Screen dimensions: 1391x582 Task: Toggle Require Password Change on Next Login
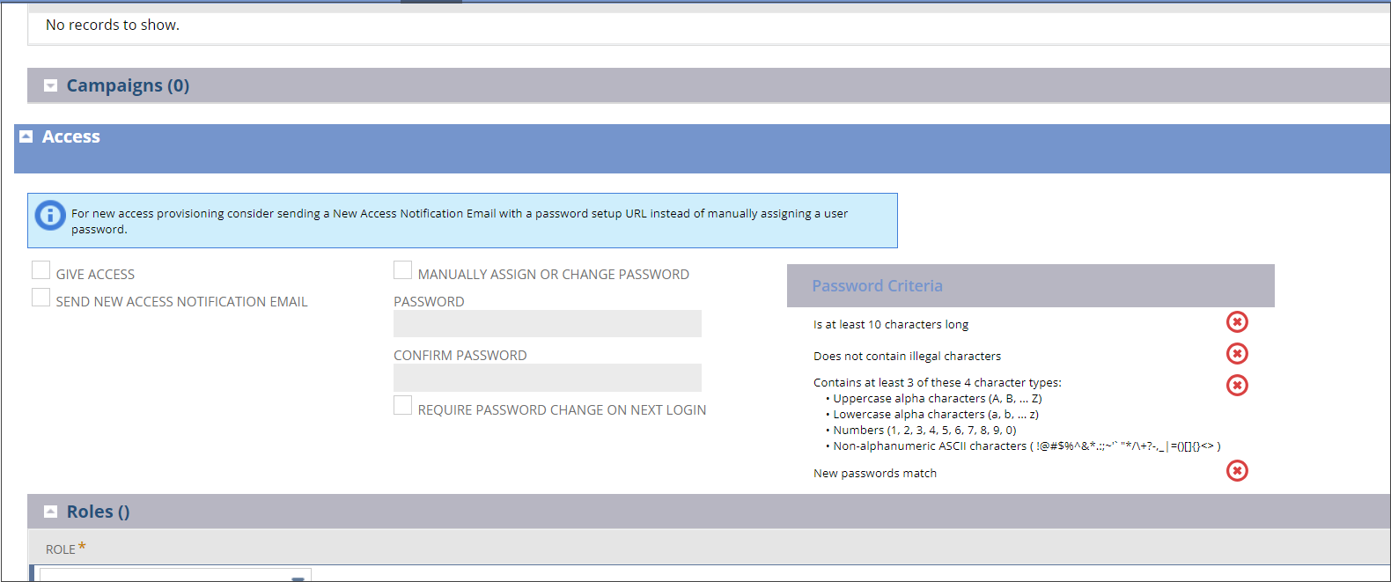402,405
